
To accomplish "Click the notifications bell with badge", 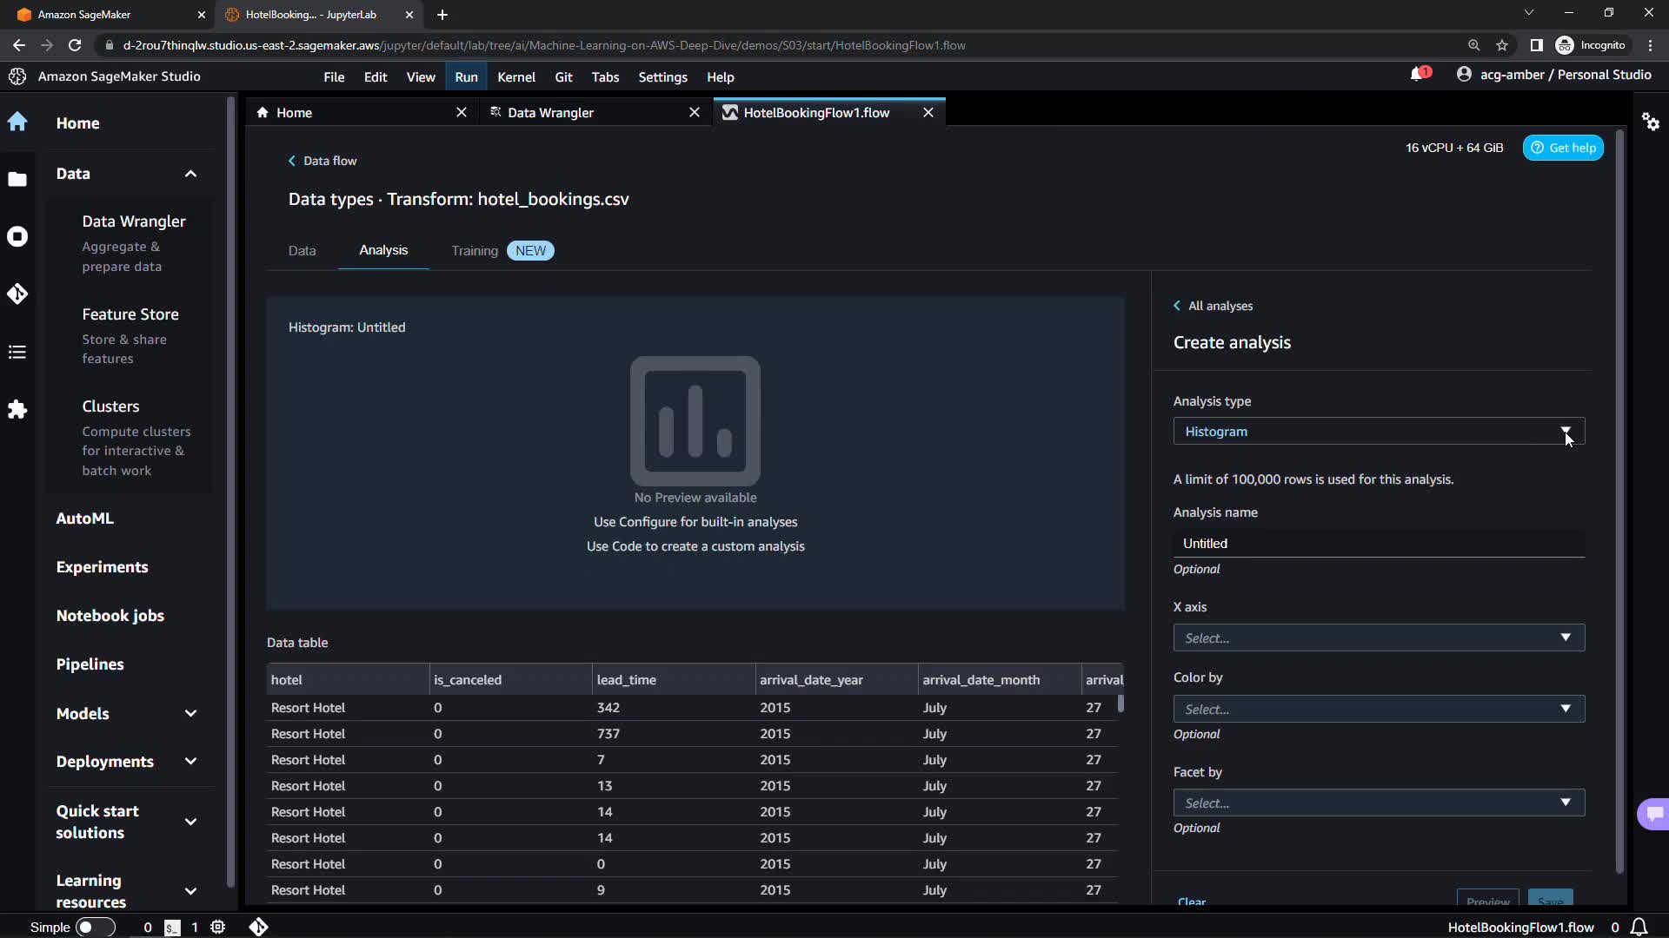I will (1418, 75).
